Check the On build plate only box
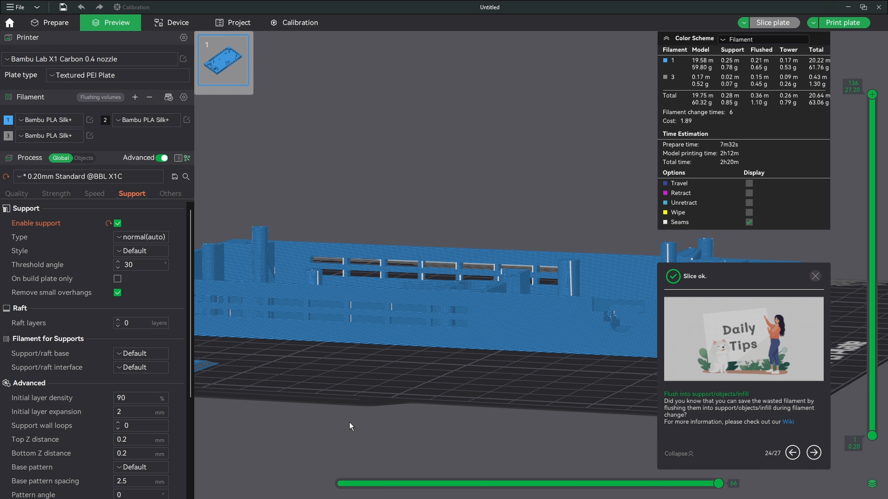 (x=117, y=279)
